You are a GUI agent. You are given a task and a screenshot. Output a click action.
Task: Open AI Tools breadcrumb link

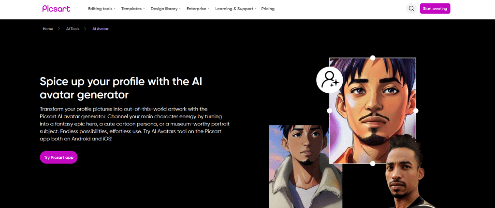point(73,29)
